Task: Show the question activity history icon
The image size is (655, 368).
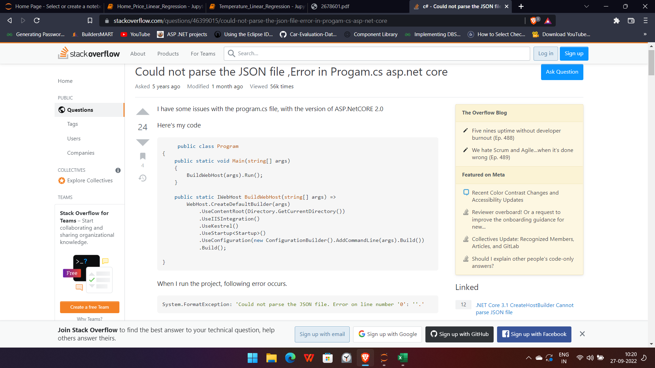Action: (143, 178)
